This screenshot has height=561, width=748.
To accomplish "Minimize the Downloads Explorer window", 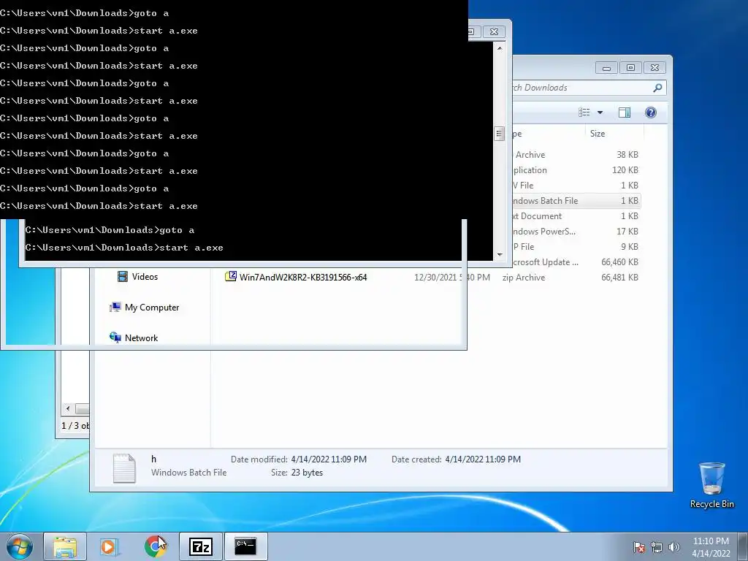I will pyautogui.click(x=606, y=68).
